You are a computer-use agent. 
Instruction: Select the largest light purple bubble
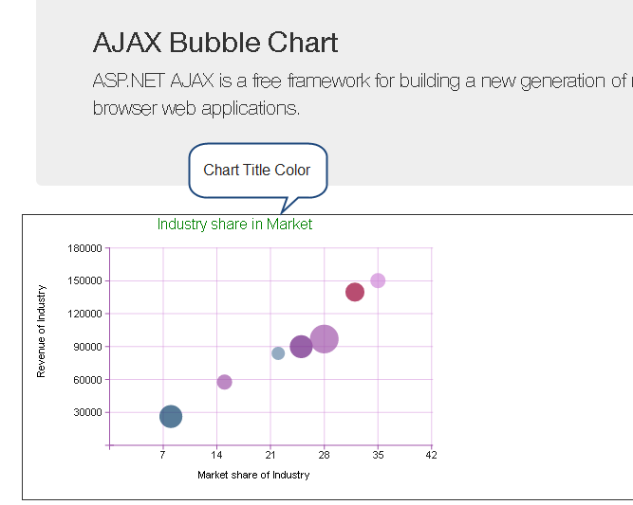pos(325,338)
